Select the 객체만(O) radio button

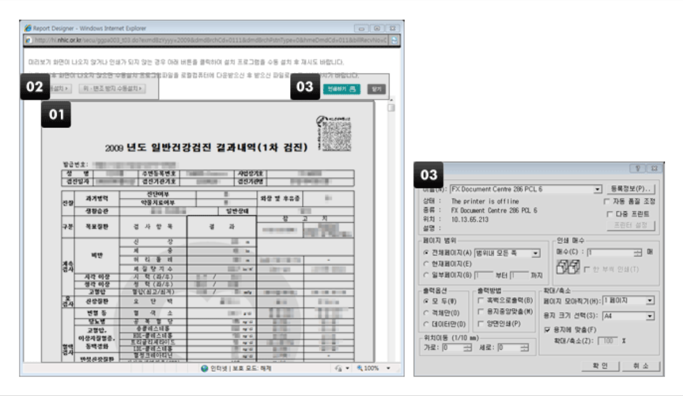pos(426,313)
